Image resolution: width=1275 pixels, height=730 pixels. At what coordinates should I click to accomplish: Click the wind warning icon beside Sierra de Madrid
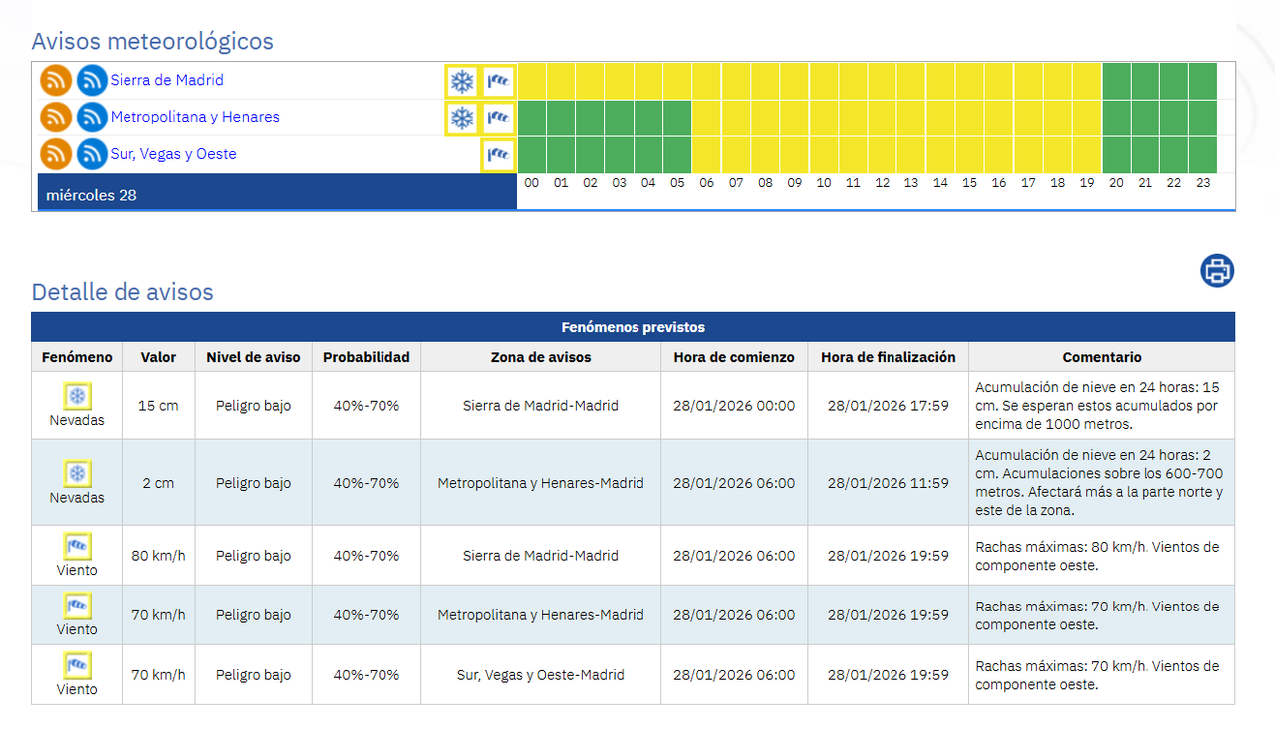[498, 81]
